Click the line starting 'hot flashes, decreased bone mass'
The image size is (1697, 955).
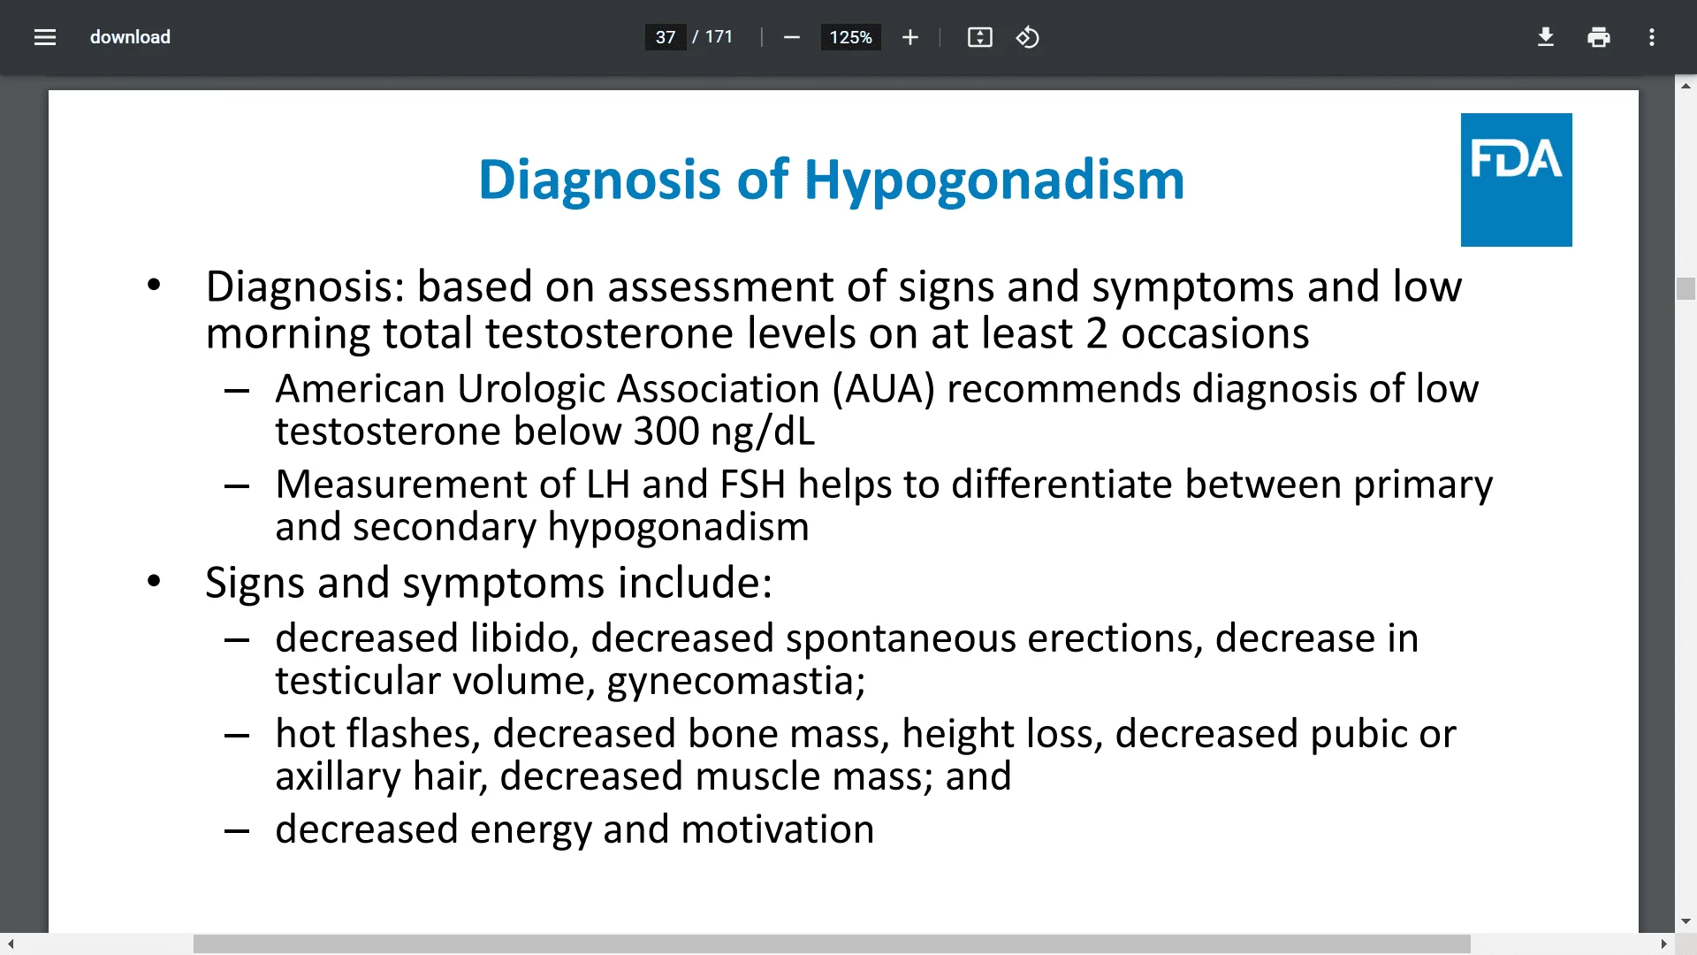pyautogui.click(x=865, y=734)
